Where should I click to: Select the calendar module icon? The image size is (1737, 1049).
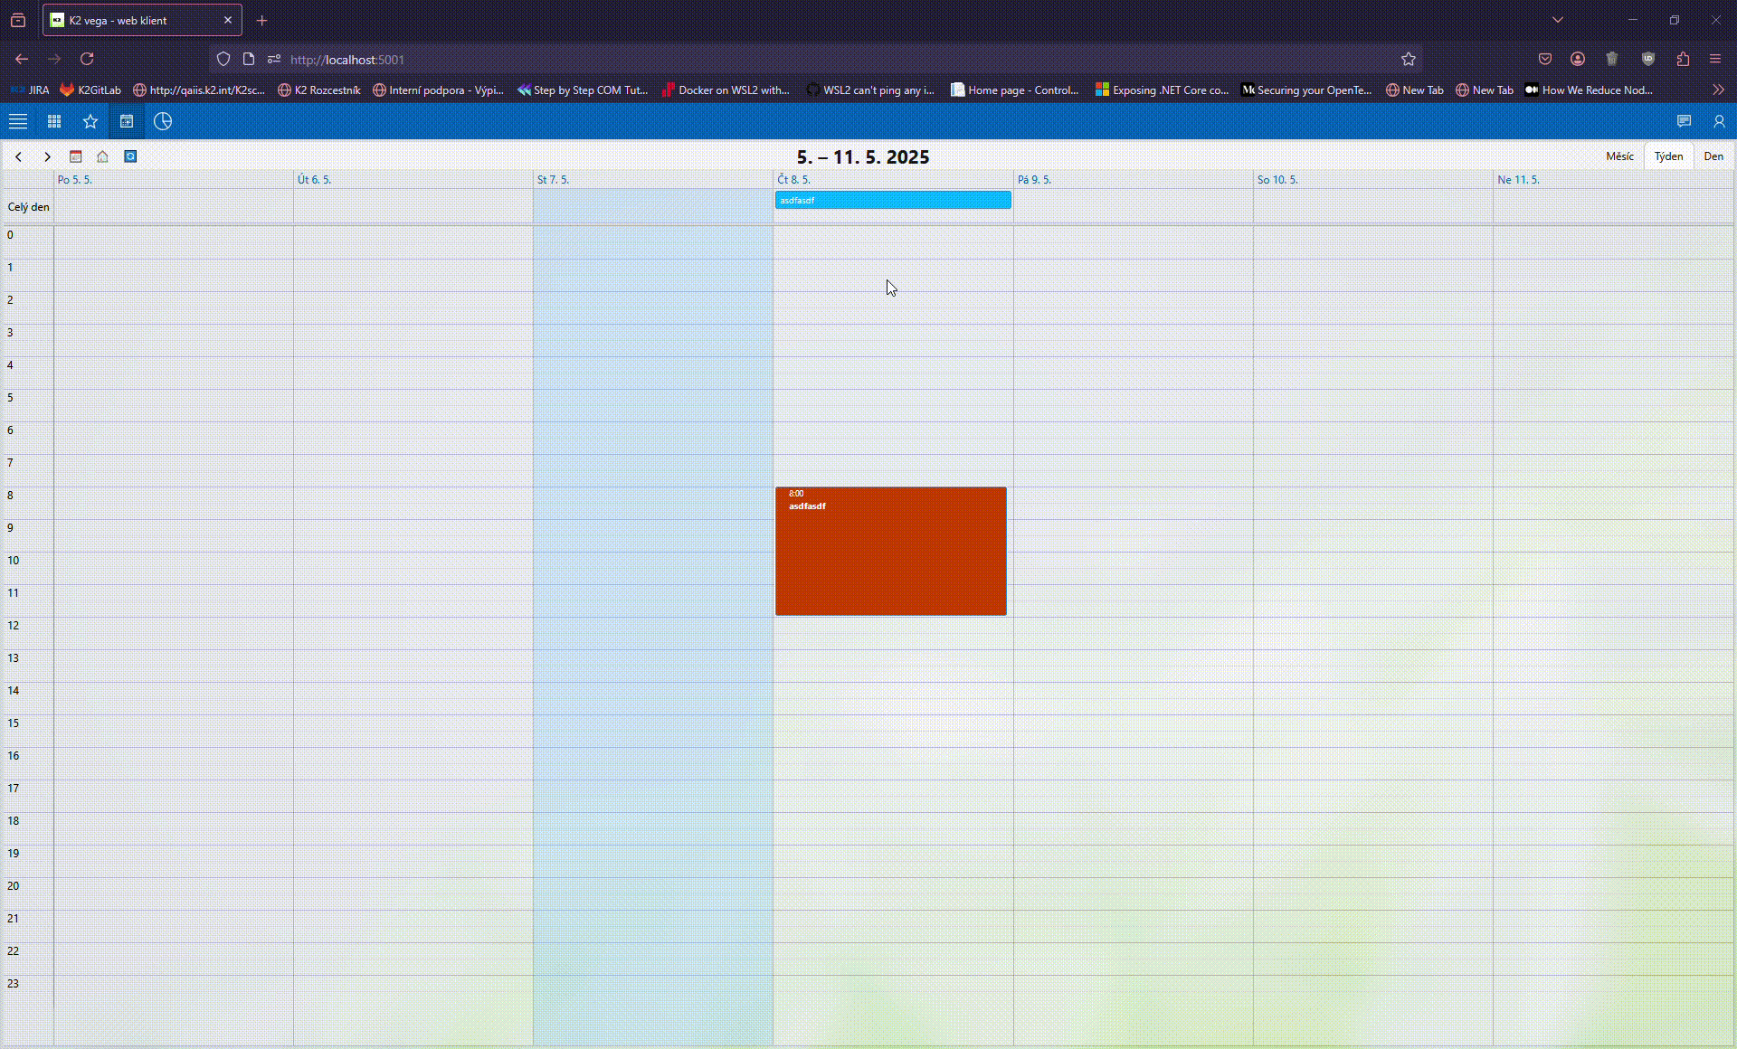[127, 121]
